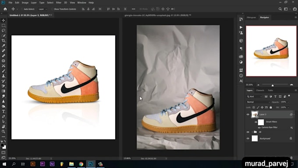Switch to the Channels tab

tap(260, 90)
